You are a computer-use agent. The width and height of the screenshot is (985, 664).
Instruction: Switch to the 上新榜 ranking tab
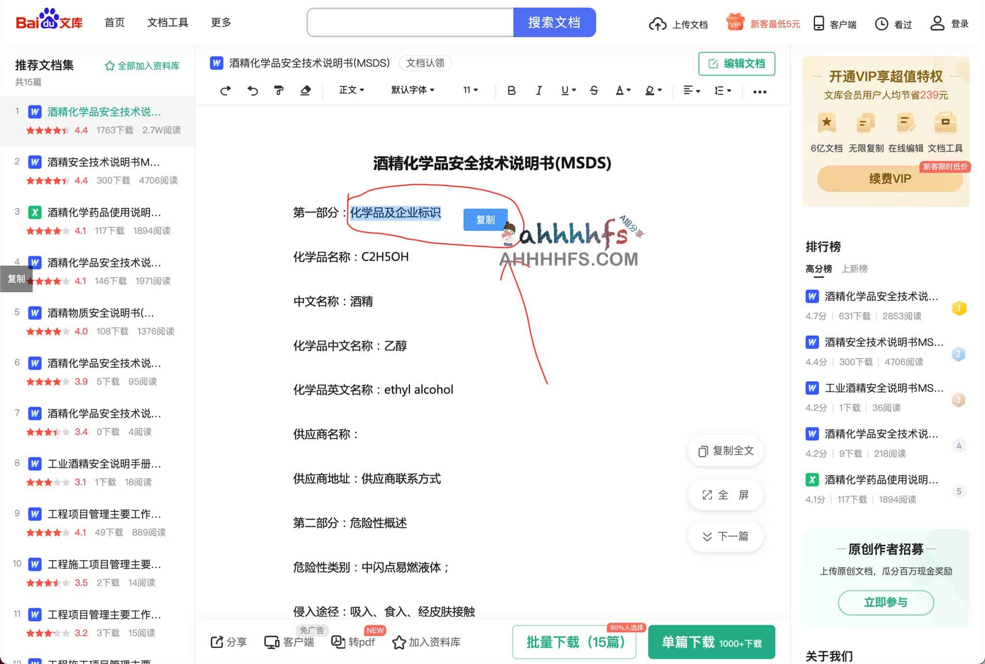point(855,269)
